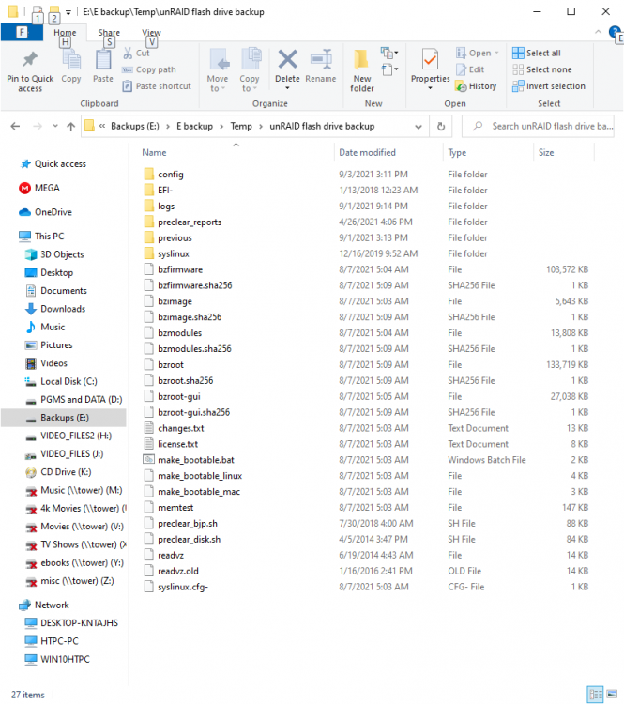Switch to details view layout icon
This screenshot has width=624, height=704.
tap(595, 694)
